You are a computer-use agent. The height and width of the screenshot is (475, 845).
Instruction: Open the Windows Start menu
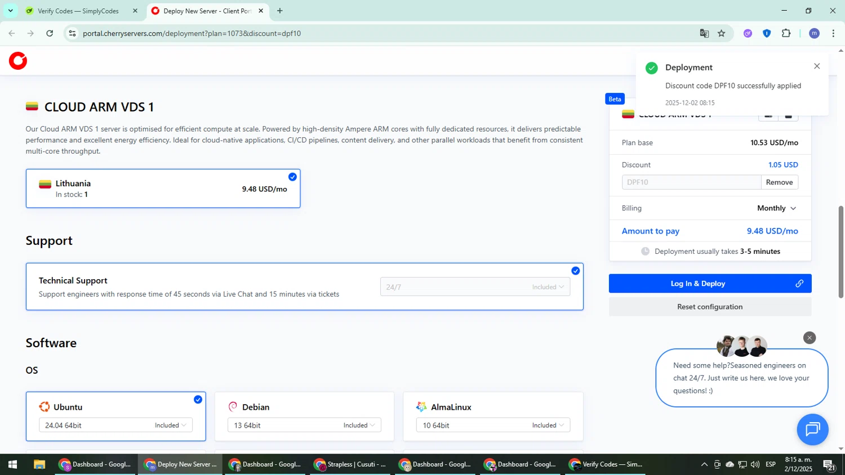12,464
